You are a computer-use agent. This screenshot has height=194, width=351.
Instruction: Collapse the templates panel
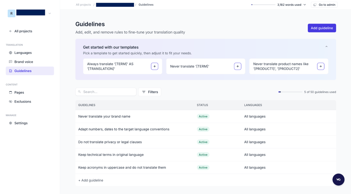(326, 47)
